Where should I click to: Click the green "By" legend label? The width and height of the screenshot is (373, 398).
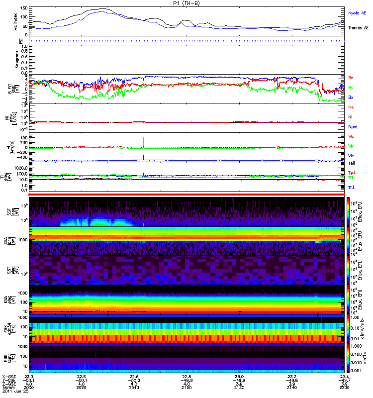[x=351, y=88]
